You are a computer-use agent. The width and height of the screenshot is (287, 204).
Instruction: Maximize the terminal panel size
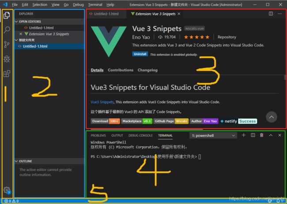coord(271,135)
